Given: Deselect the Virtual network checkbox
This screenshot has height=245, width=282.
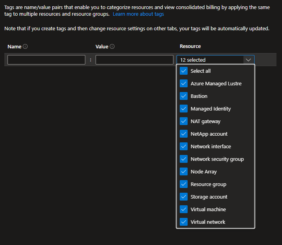Looking at the screenshot, I should click(184, 222).
